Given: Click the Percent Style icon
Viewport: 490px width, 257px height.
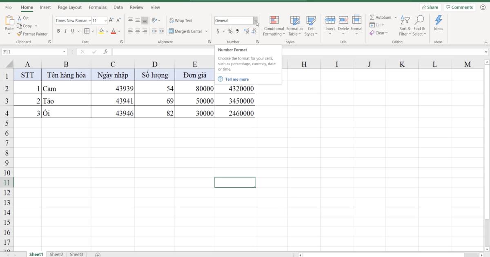Looking at the screenshot, I should (230, 31).
